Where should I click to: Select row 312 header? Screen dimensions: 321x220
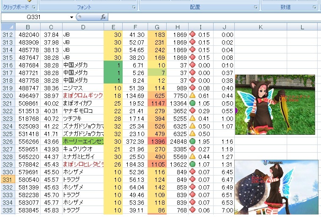[x=8, y=35]
